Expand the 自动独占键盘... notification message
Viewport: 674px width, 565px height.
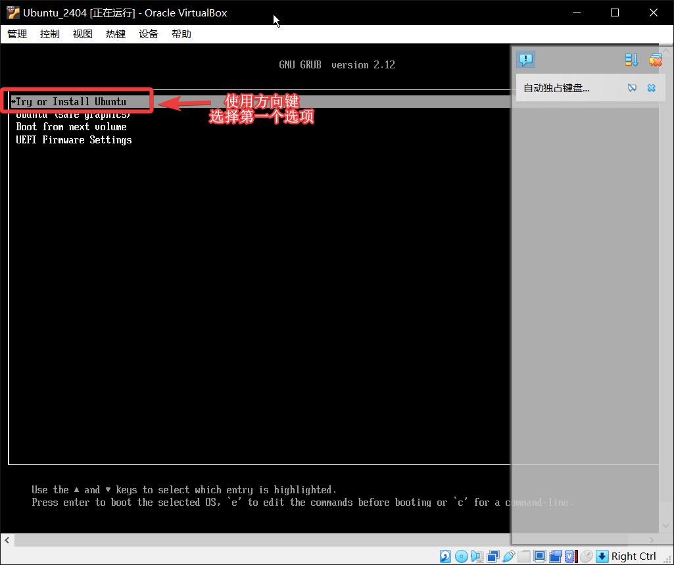(556, 88)
